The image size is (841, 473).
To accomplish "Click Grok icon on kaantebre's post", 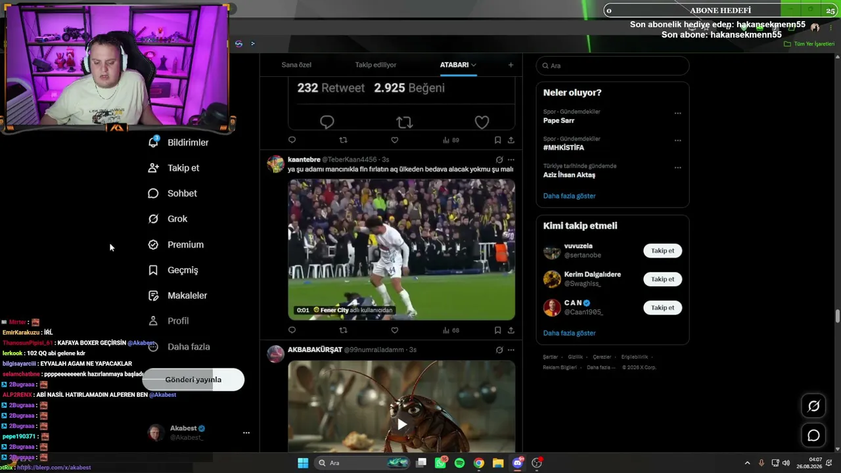I will (499, 160).
